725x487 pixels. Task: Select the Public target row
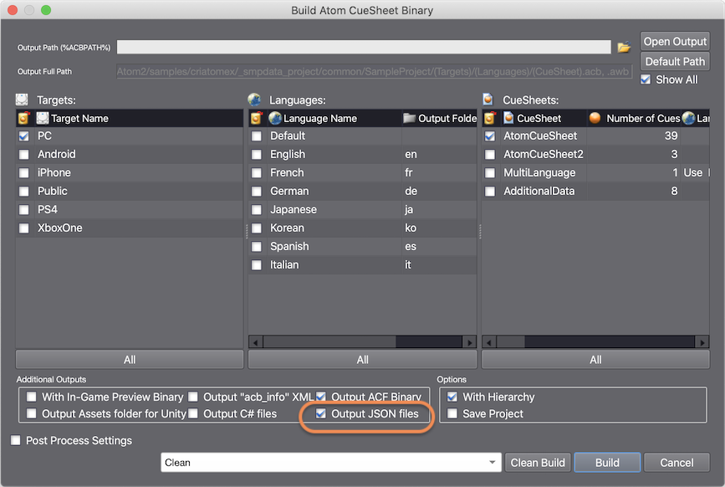[x=130, y=192]
